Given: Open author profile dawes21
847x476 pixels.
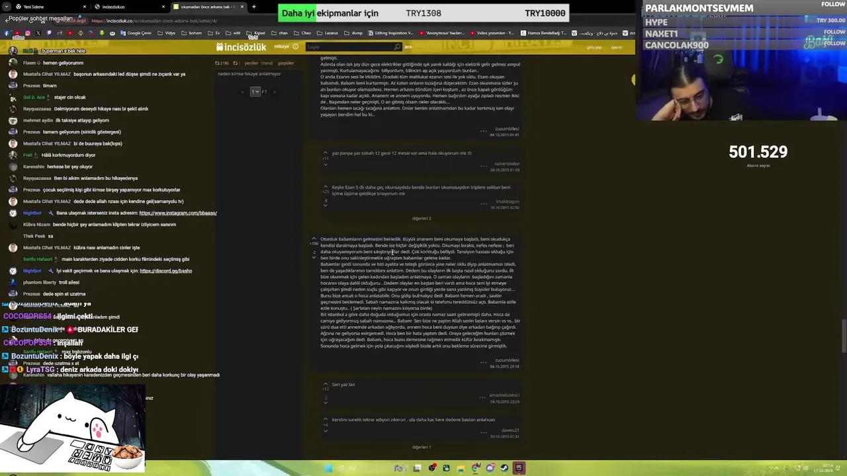Looking at the screenshot, I should 510,430.
